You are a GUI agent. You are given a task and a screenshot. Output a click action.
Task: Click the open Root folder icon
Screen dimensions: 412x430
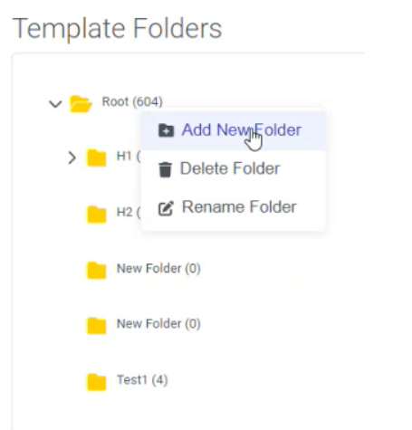coord(81,104)
